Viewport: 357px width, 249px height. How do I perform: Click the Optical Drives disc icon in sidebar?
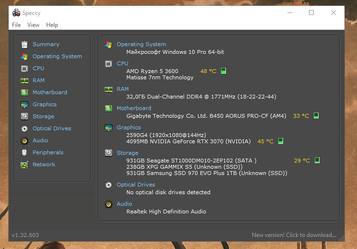point(25,129)
